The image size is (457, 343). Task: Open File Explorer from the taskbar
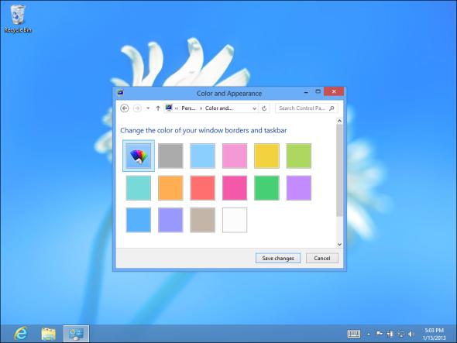point(48,334)
